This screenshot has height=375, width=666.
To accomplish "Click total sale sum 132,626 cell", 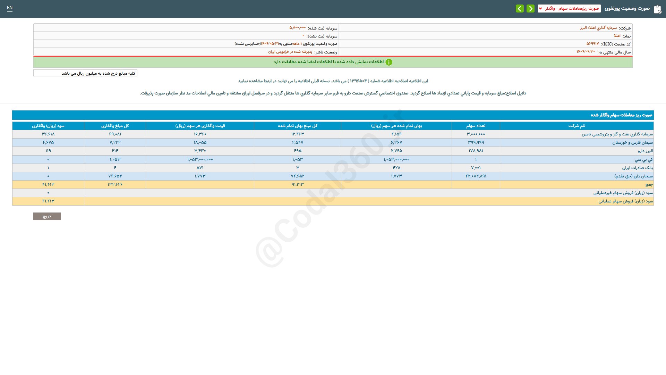I will click(x=115, y=184).
